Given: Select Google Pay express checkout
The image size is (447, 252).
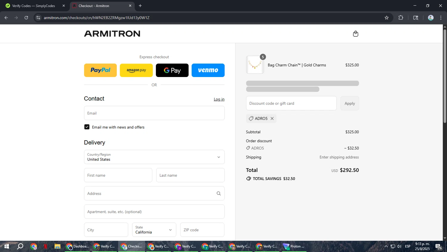Looking at the screenshot, I should 172,70.
